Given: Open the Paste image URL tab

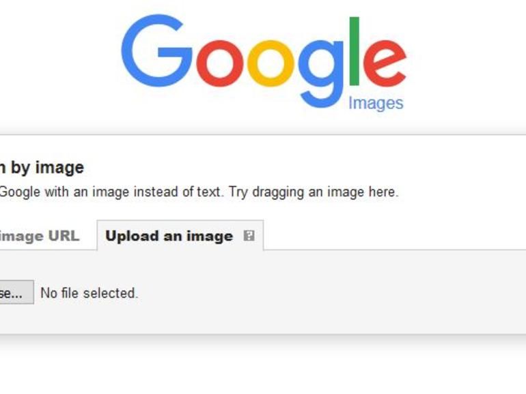Looking at the screenshot, I should pyautogui.click(x=40, y=236).
